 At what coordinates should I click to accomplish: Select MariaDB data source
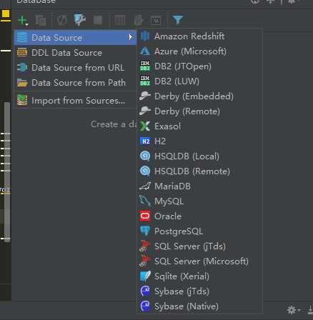pyautogui.click(x=199, y=186)
